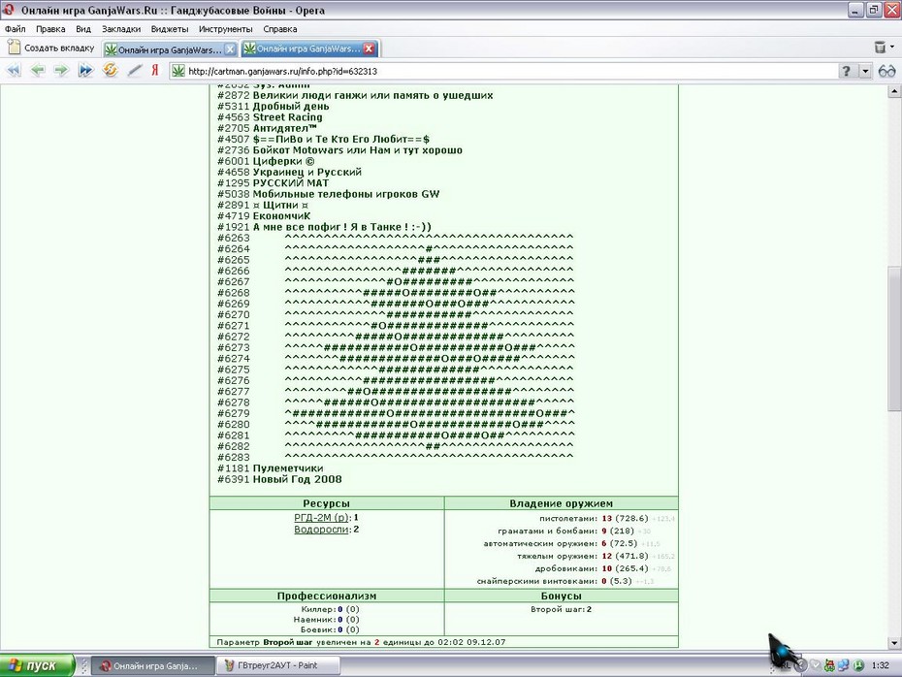Image resolution: width=902 pixels, height=677 pixels.
Task: Click the Киллер professionalism value
Action: tap(348, 609)
